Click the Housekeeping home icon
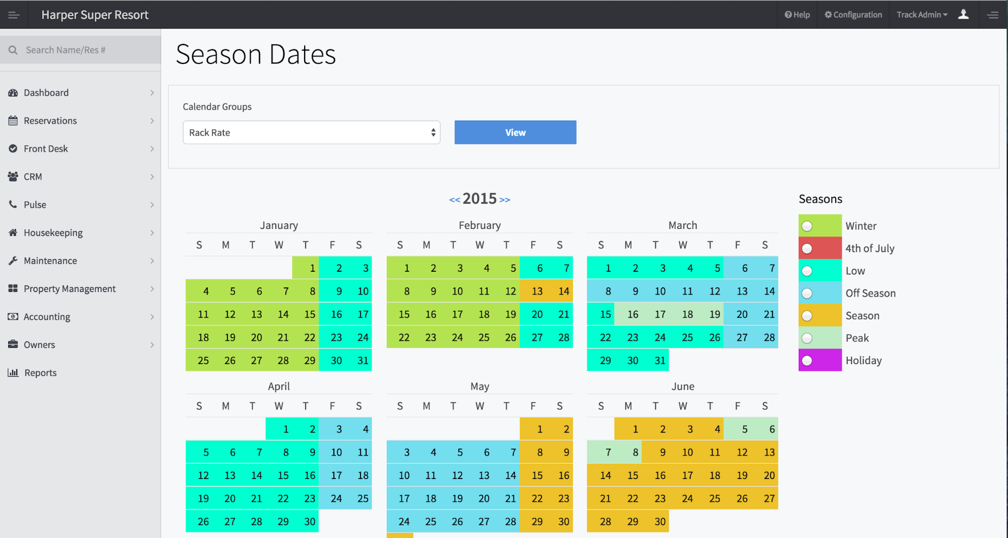The image size is (1008, 538). (13, 232)
